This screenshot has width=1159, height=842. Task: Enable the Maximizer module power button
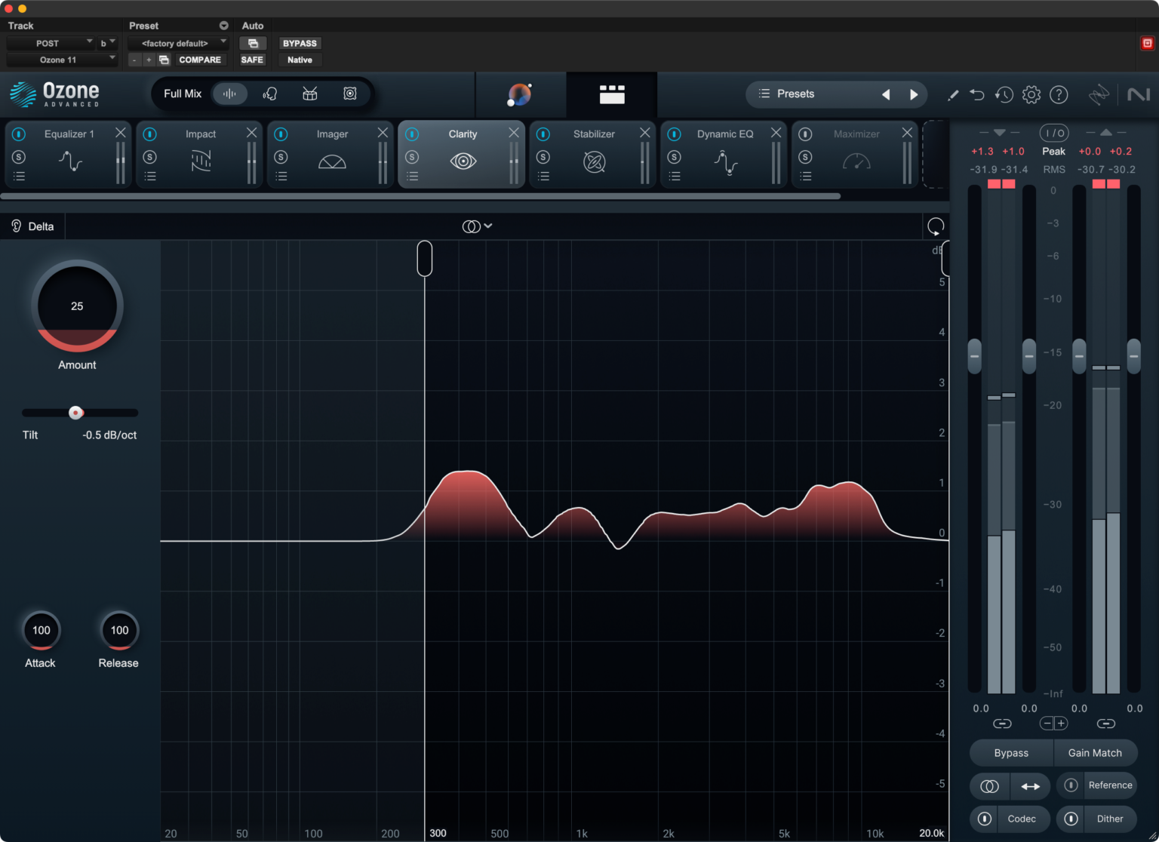click(805, 134)
